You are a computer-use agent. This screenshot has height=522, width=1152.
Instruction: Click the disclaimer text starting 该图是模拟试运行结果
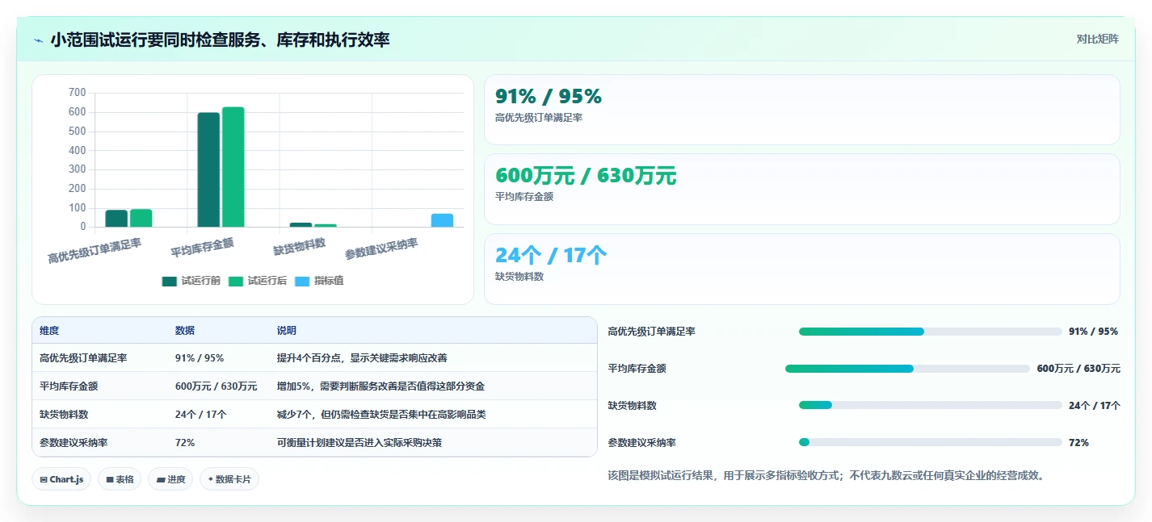[827, 475]
